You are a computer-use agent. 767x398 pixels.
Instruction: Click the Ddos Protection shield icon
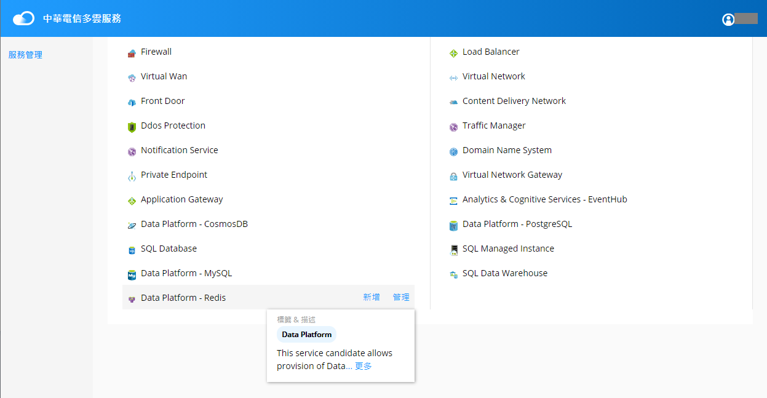coord(132,127)
